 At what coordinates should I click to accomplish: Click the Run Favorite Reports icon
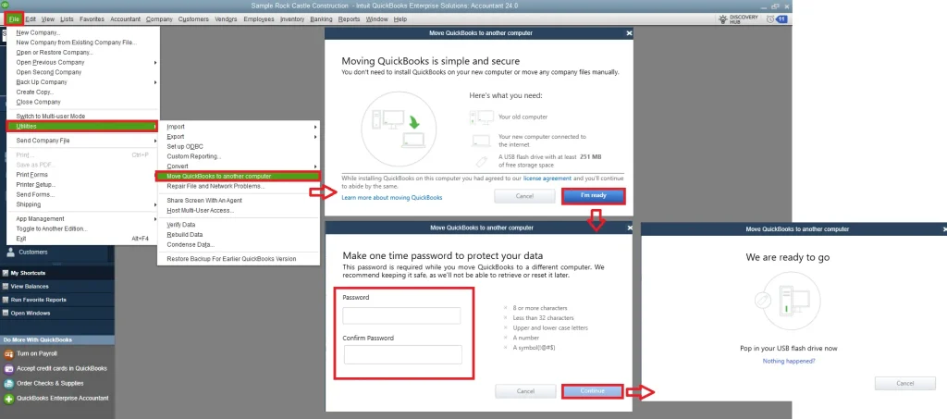(6, 300)
